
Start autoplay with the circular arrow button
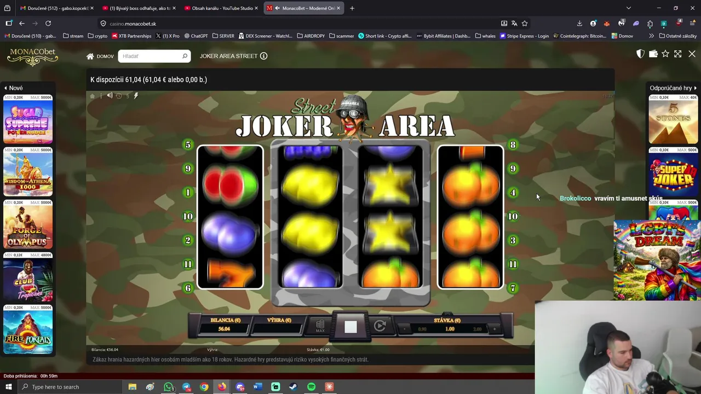(380, 326)
